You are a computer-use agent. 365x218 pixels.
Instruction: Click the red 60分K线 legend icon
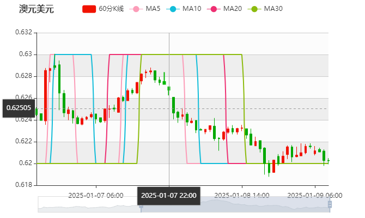point(89,9)
